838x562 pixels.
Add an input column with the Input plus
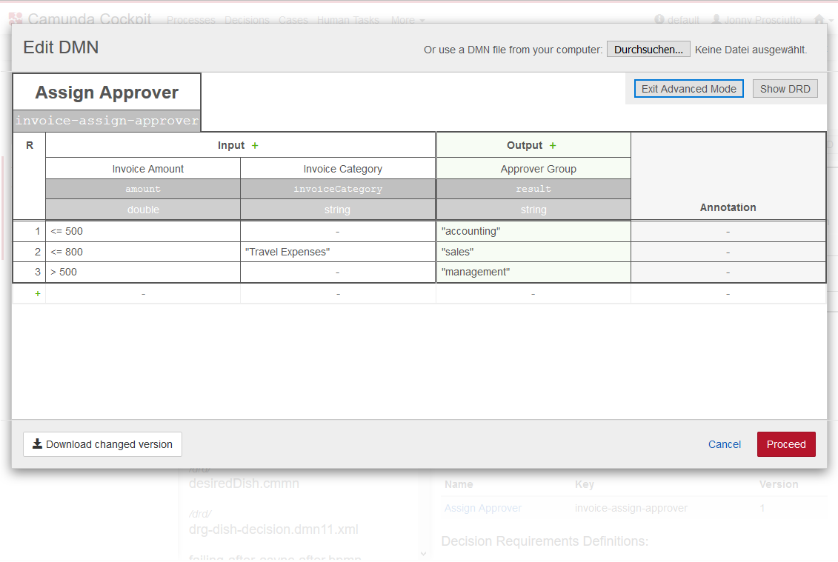tap(255, 145)
